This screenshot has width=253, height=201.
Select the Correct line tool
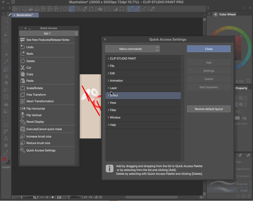[6, 152]
